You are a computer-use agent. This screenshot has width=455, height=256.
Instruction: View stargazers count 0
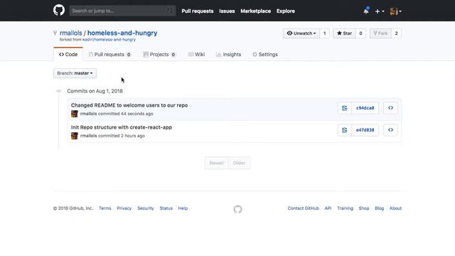pyautogui.click(x=360, y=33)
